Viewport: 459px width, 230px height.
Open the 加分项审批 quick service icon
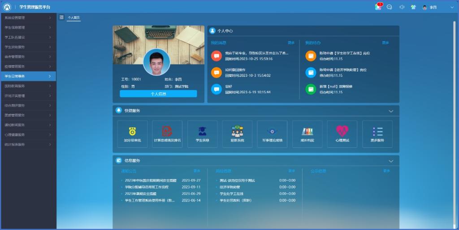pyautogui.click(x=132, y=132)
